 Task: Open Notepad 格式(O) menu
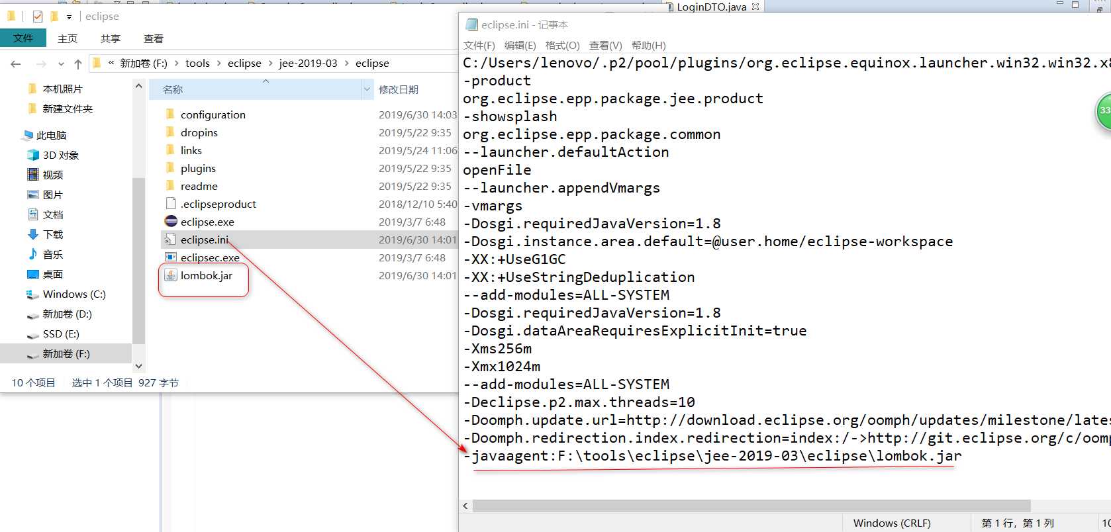click(x=562, y=46)
